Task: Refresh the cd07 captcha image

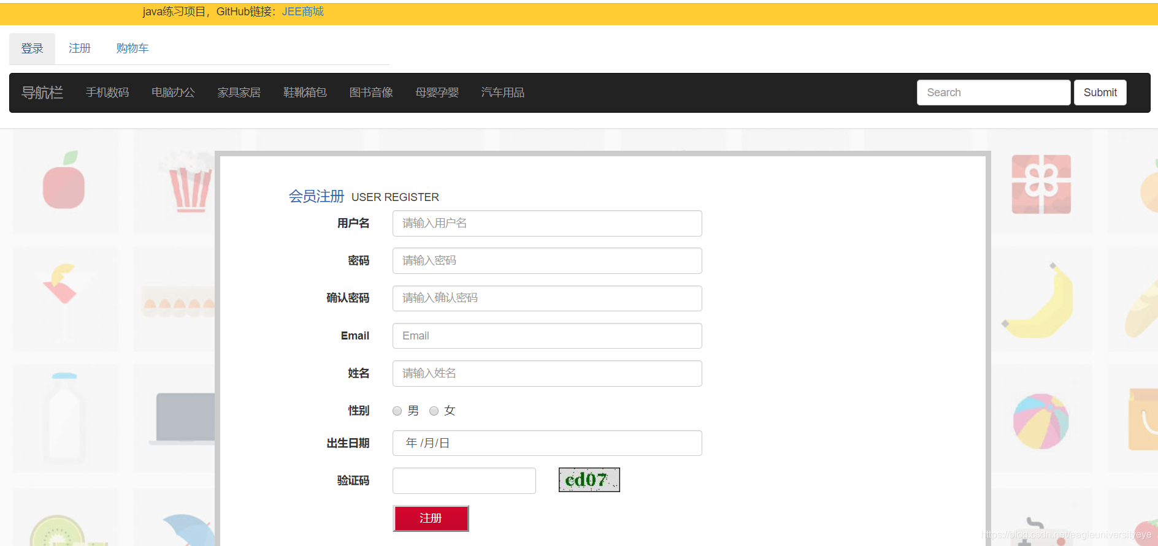Action: [589, 480]
